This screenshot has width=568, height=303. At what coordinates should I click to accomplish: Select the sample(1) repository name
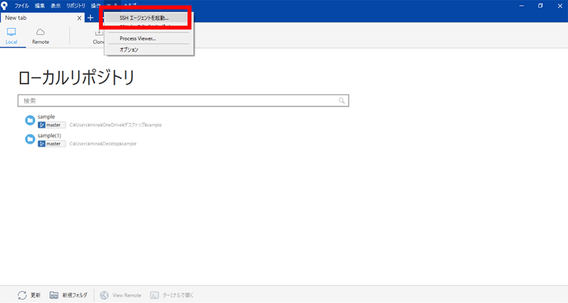[49, 136]
